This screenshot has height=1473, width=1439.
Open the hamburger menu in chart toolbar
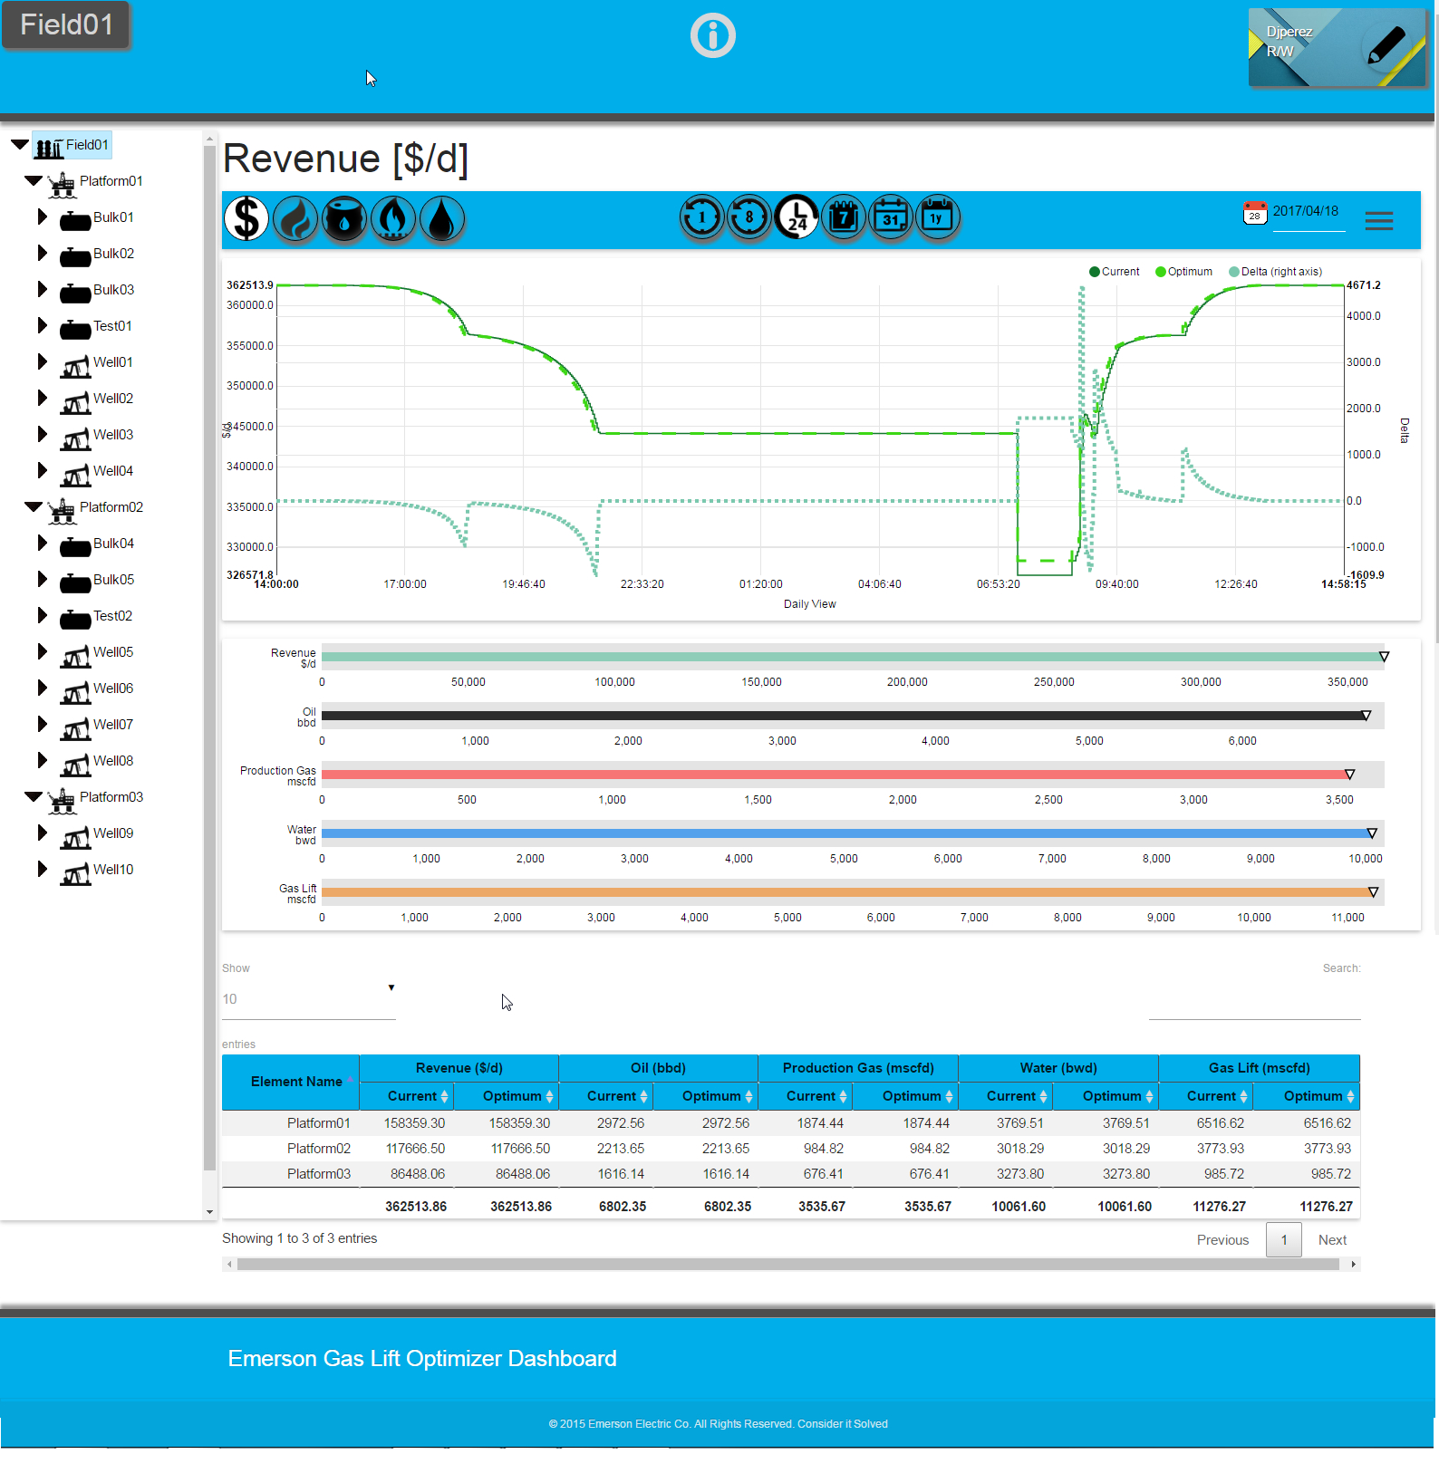(x=1378, y=221)
